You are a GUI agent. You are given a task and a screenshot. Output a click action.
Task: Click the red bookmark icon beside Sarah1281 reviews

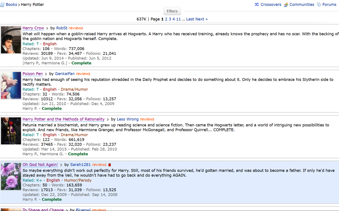110,165
